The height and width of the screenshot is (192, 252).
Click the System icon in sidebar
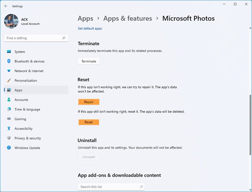9,52
